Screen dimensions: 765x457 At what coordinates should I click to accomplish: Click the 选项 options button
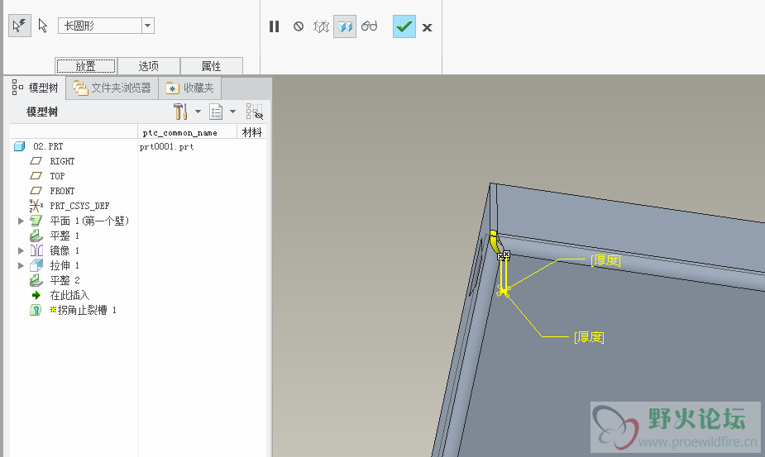pyautogui.click(x=149, y=66)
